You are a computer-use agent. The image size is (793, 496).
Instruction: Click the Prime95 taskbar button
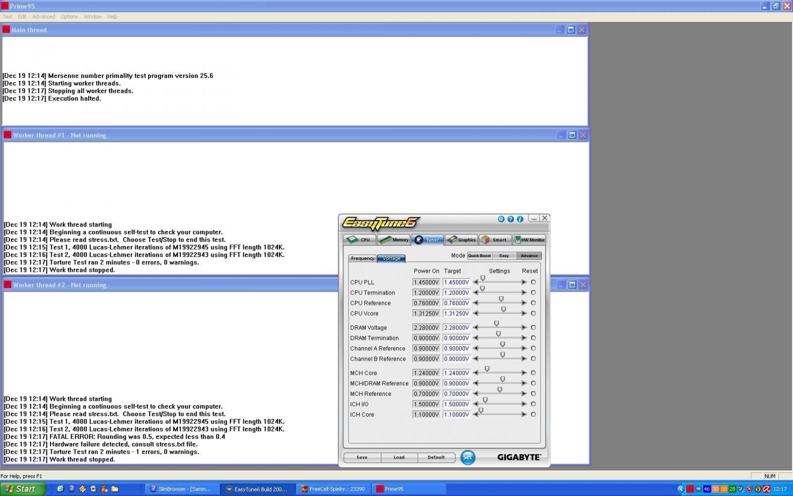tap(409, 489)
